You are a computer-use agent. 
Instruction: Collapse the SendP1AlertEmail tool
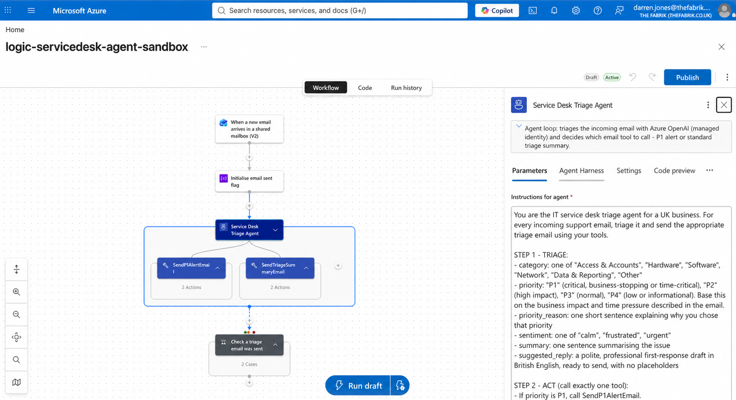(x=218, y=268)
